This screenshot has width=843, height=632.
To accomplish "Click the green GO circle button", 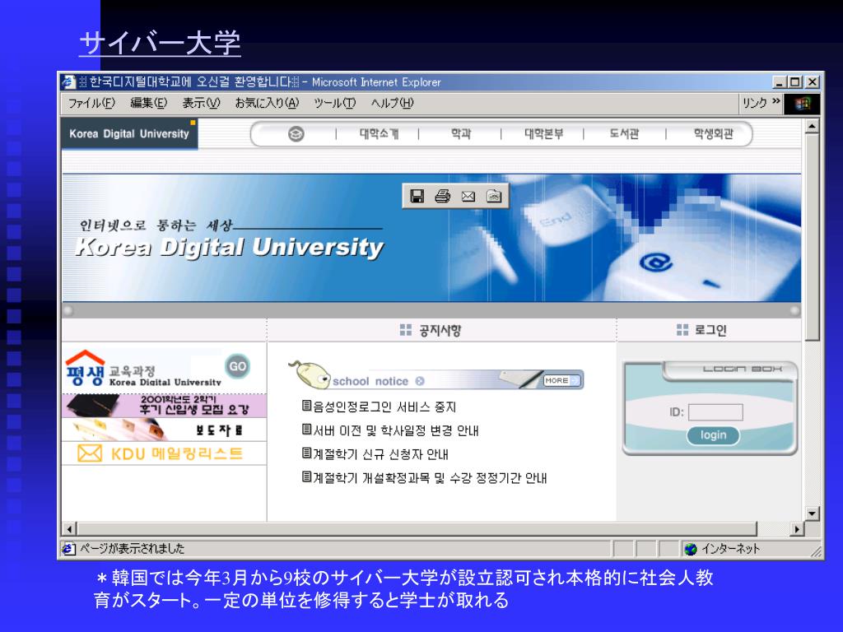I will tap(237, 366).
